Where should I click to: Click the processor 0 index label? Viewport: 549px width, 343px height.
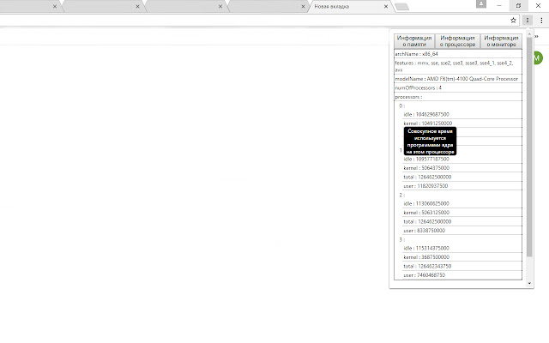coord(401,105)
